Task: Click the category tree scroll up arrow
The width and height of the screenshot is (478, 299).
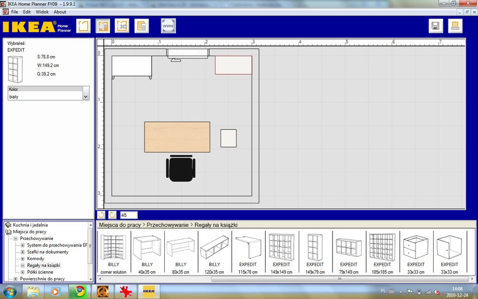Action: pos(91,225)
